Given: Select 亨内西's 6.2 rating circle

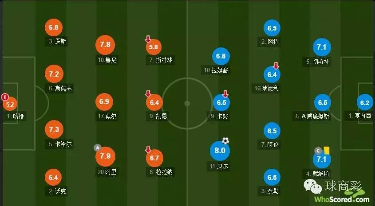Looking at the screenshot, I should 364,103.
